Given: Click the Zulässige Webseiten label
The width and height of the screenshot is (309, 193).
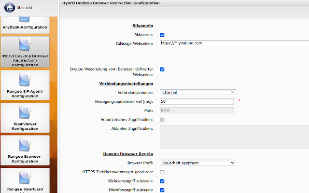Looking at the screenshot, I should 134,43.
